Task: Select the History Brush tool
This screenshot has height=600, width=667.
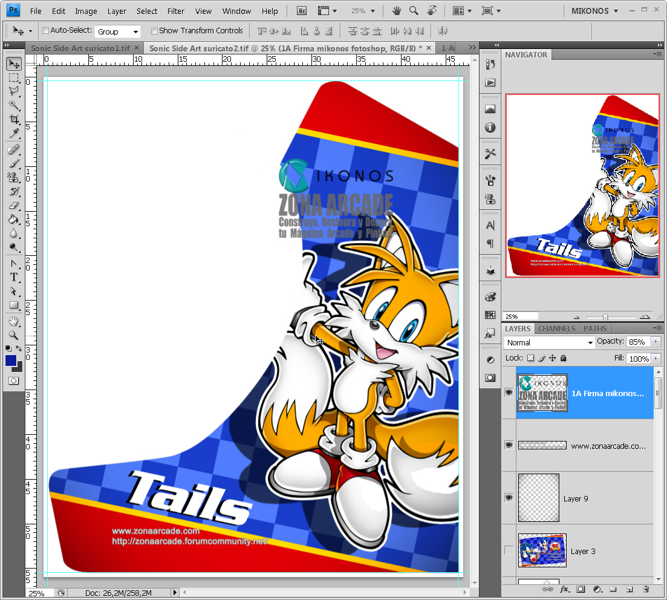Action: [14, 192]
